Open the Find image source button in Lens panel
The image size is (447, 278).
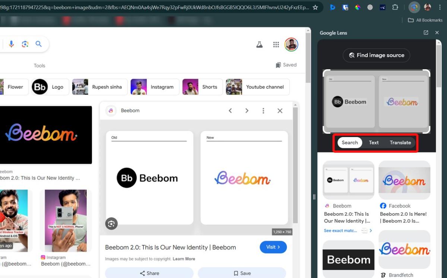(x=376, y=55)
